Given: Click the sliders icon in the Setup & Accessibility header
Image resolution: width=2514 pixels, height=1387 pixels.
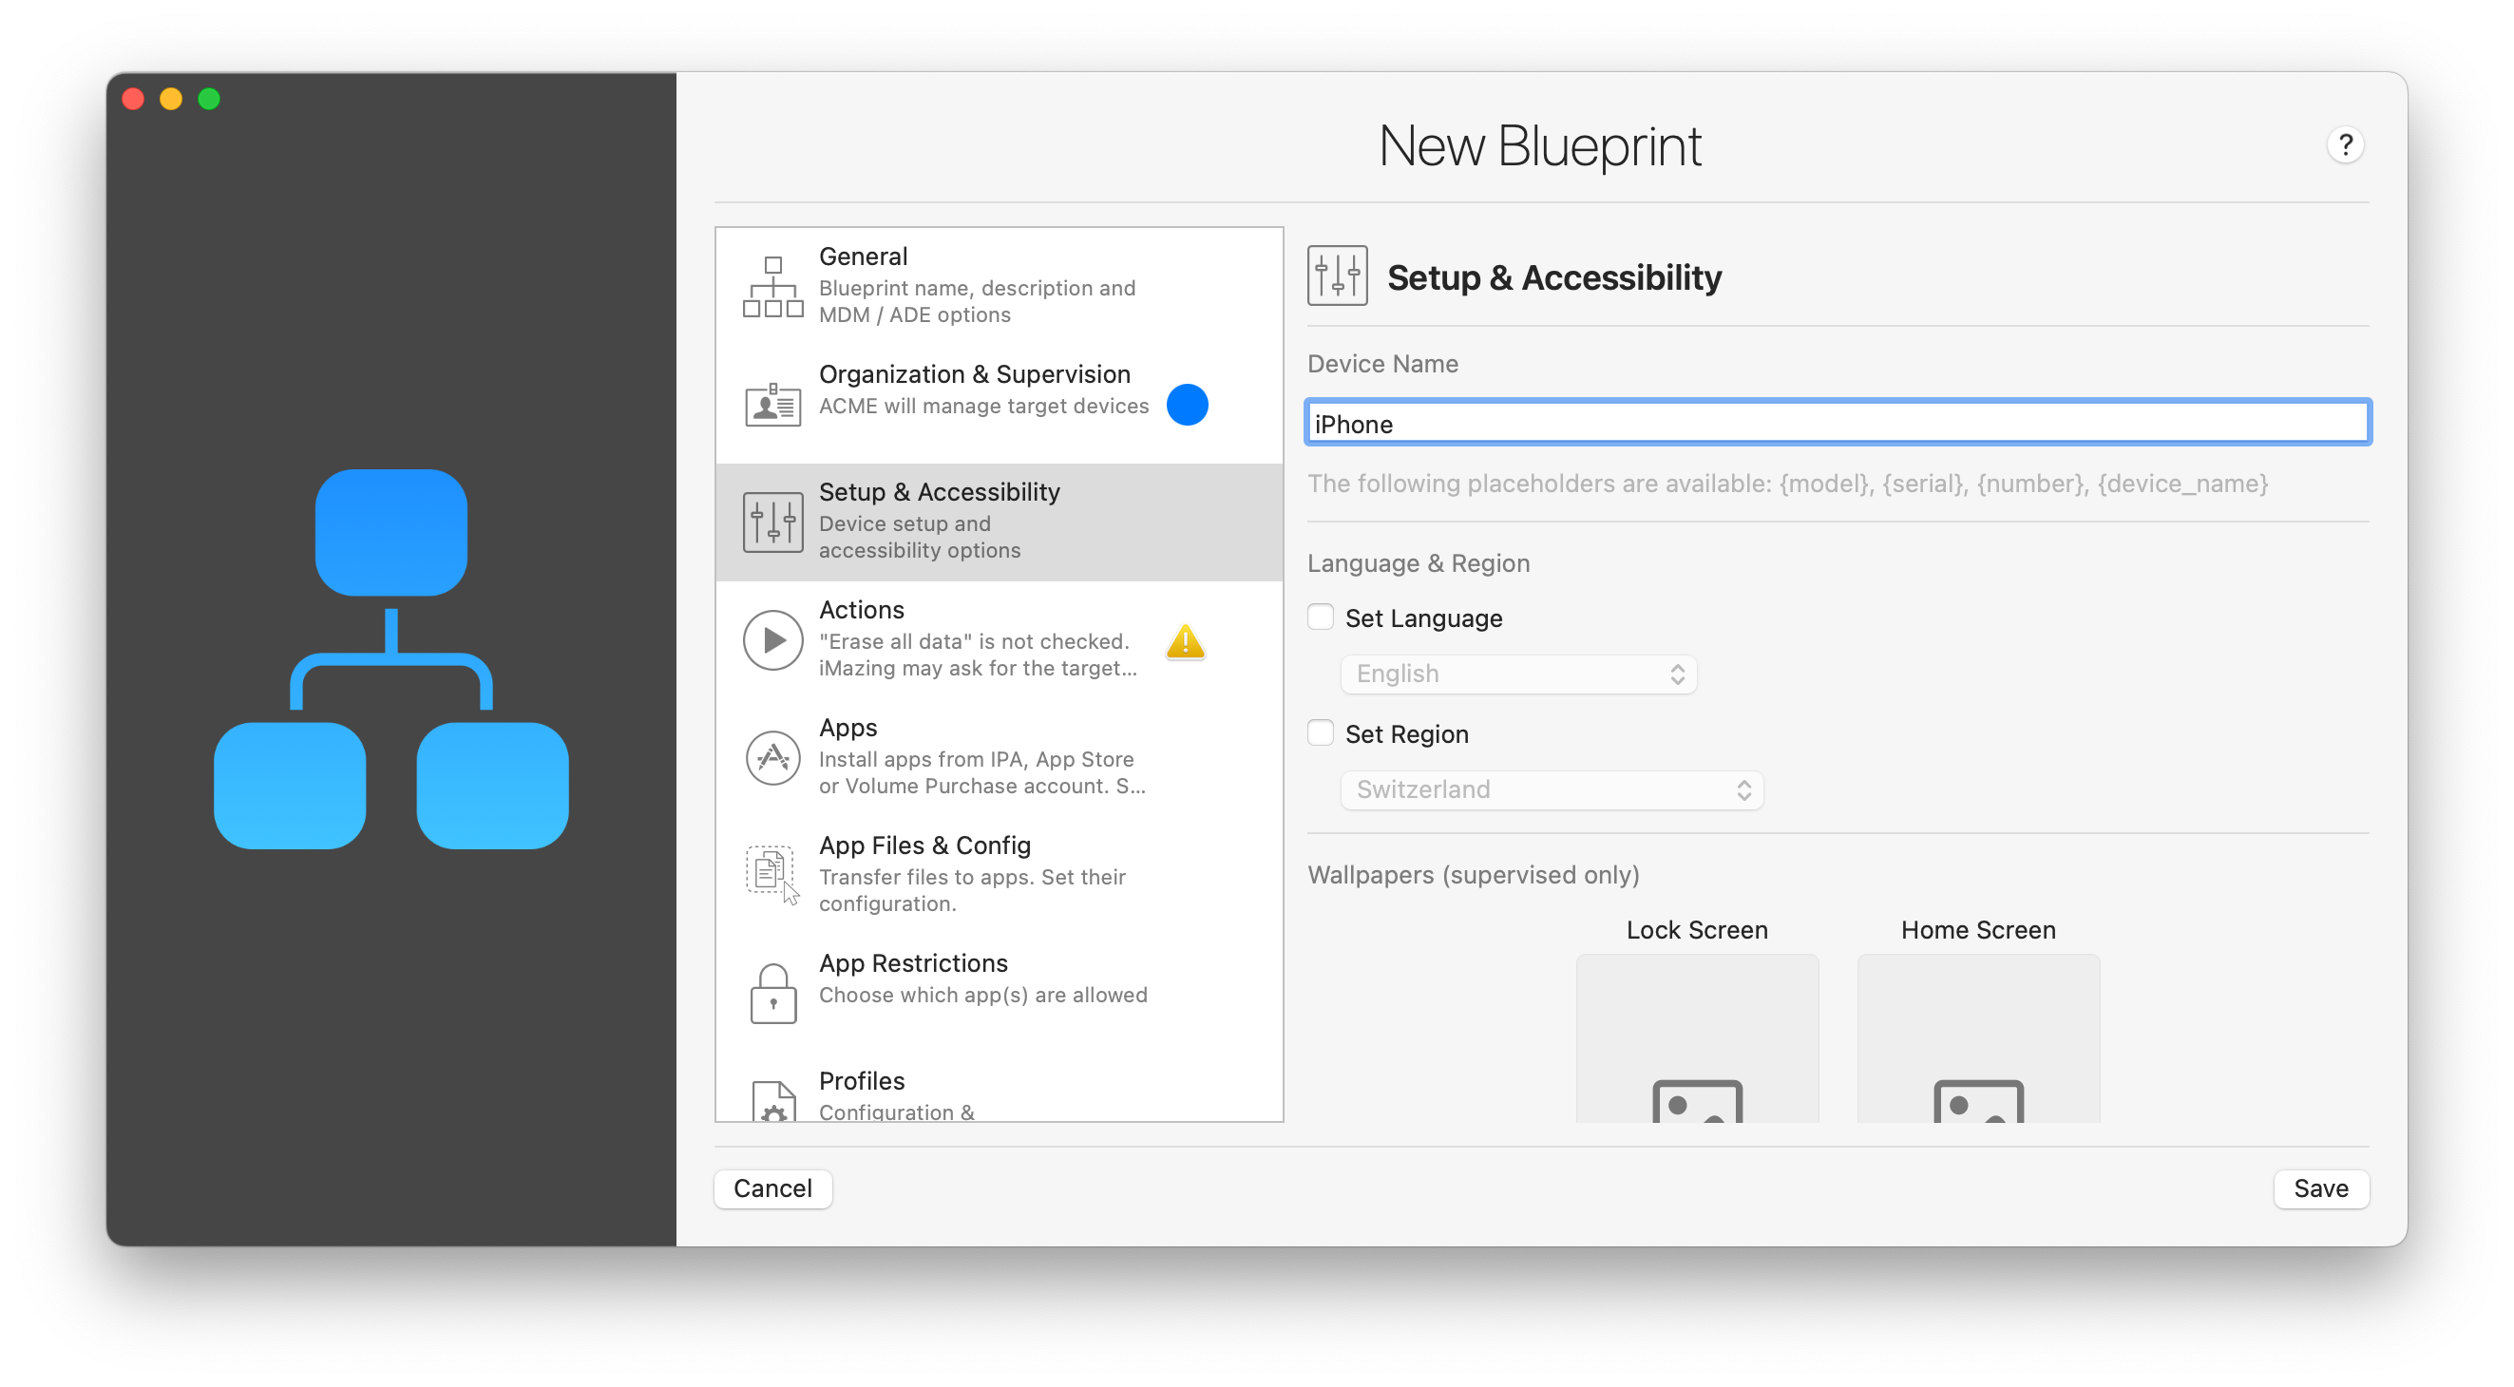Looking at the screenshot, I should 1337,276.
